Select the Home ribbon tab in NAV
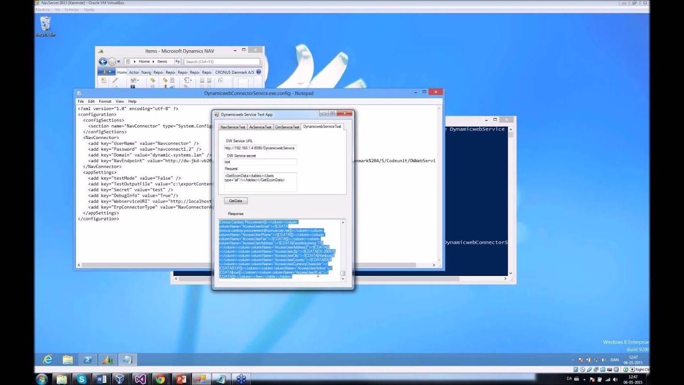Viewport: 684px width, 385px height. point(122,72)
